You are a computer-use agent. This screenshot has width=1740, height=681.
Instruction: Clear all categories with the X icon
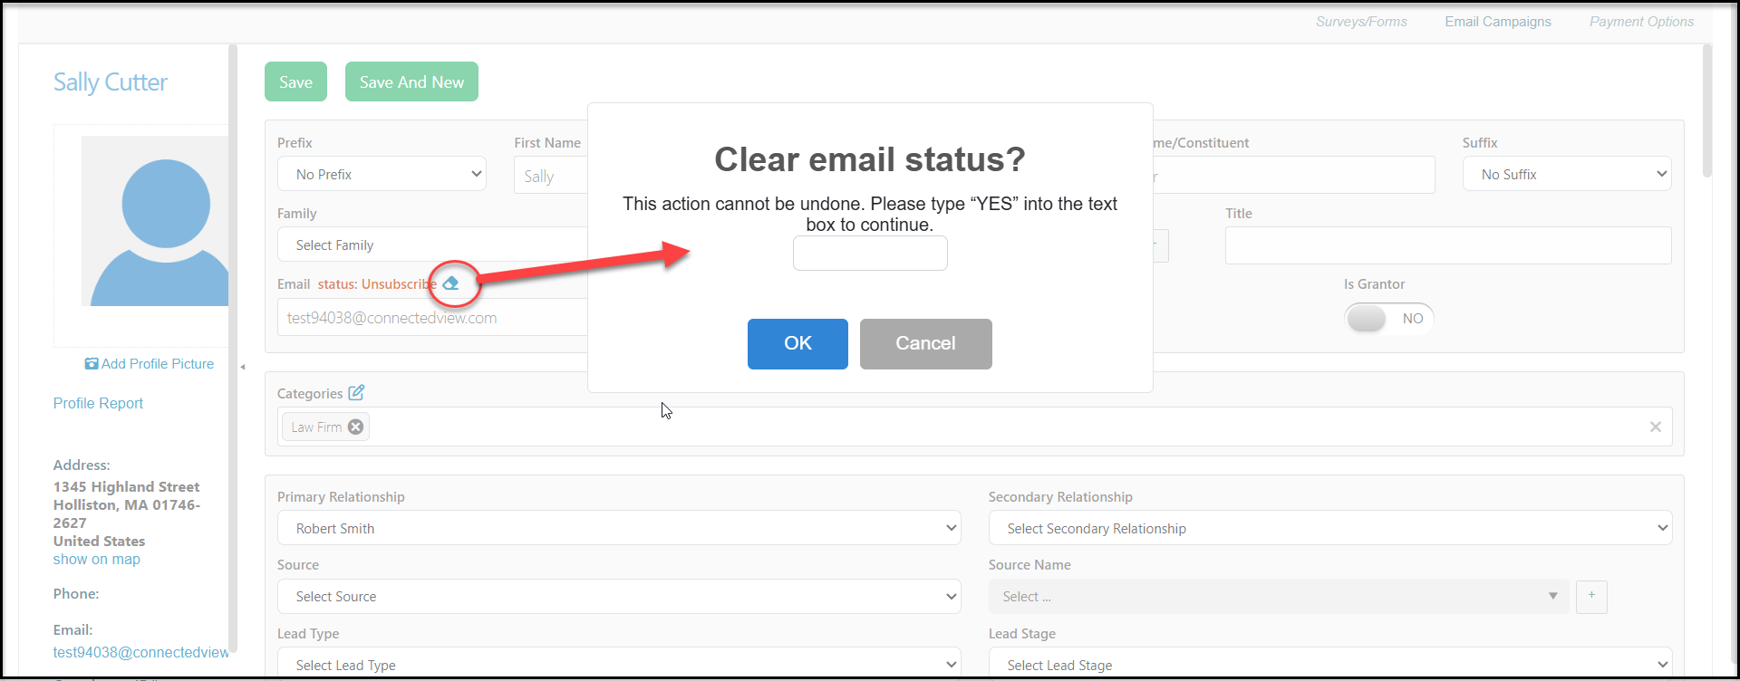[1655, 427]
